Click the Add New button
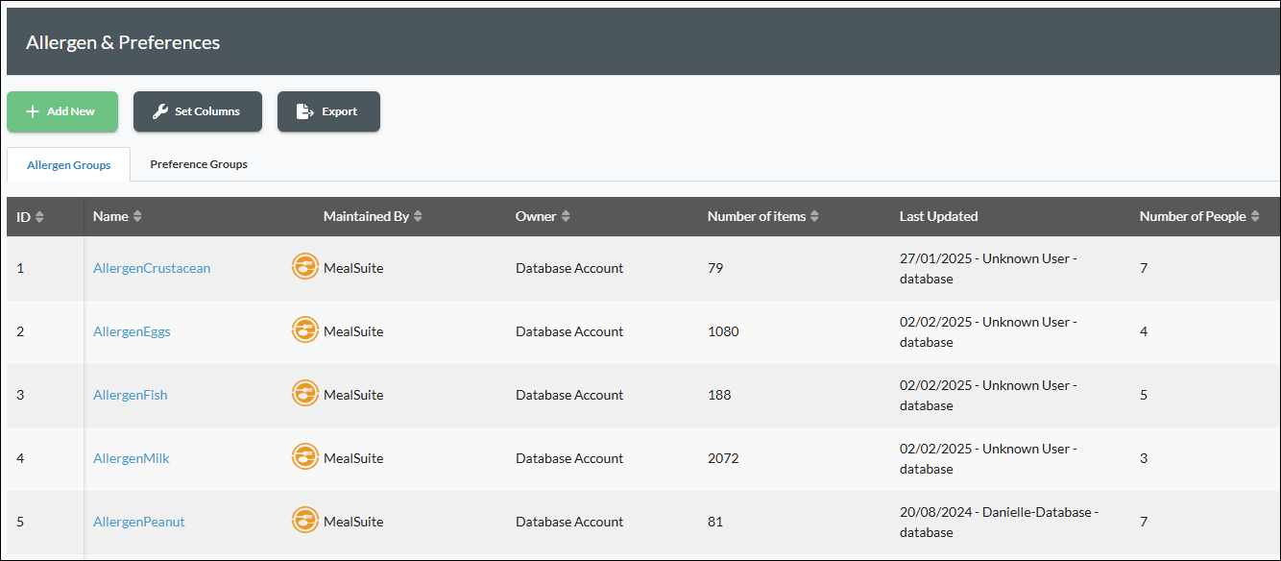This screenshot has width=1281, height=561. tap(62, 111)
